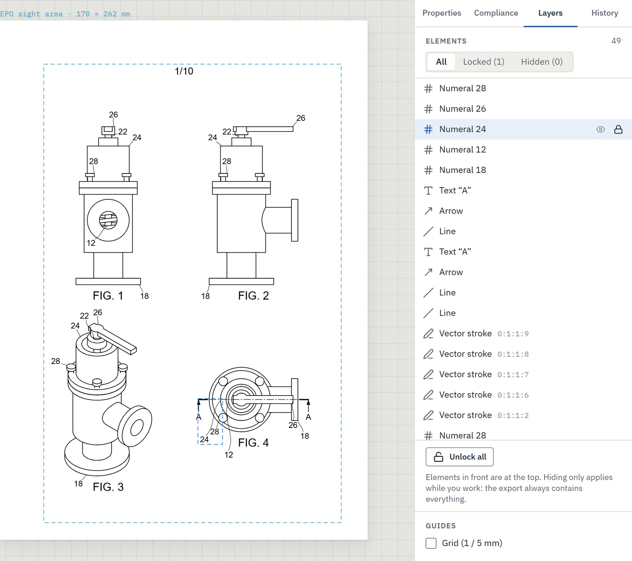Click pen icon of Vector stroke 0:1:1:9
The width and height of the screenshot is (632, 561).
pos(428,334)
